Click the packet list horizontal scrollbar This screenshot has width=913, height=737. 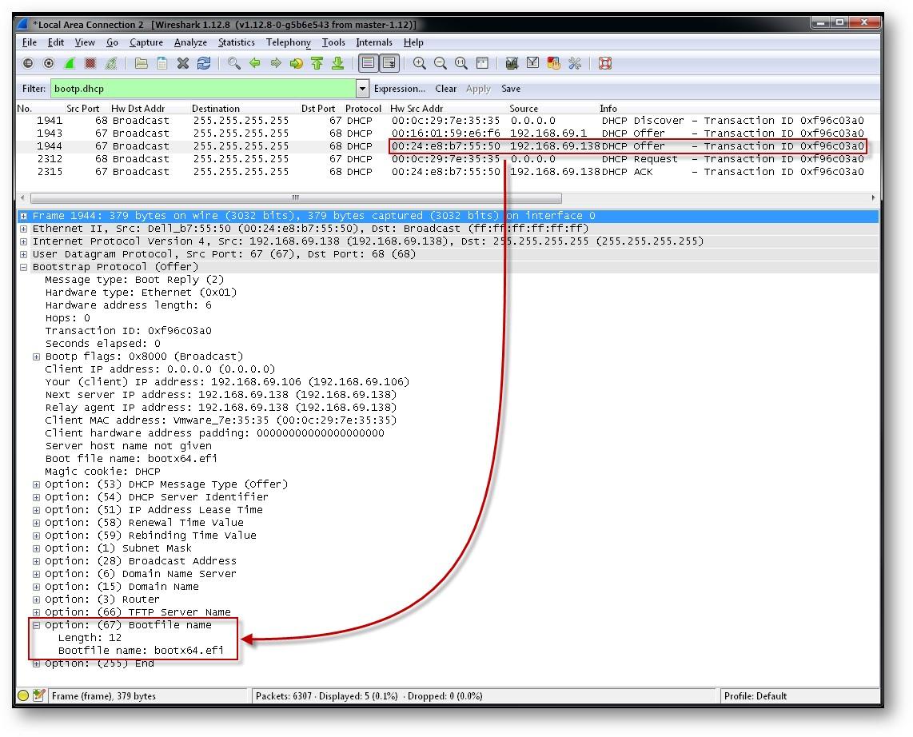pyautogui.click(x=296, y=197)
